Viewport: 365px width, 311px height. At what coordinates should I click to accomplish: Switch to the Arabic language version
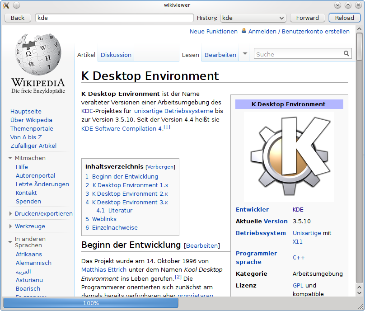(23, 272)
